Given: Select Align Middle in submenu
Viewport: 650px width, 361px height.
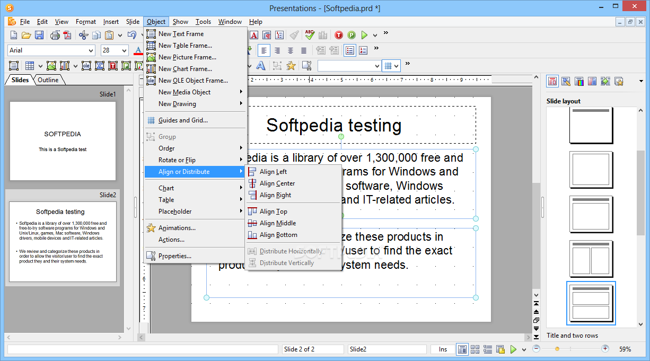Looking at the screenshot, I should 293,223.
